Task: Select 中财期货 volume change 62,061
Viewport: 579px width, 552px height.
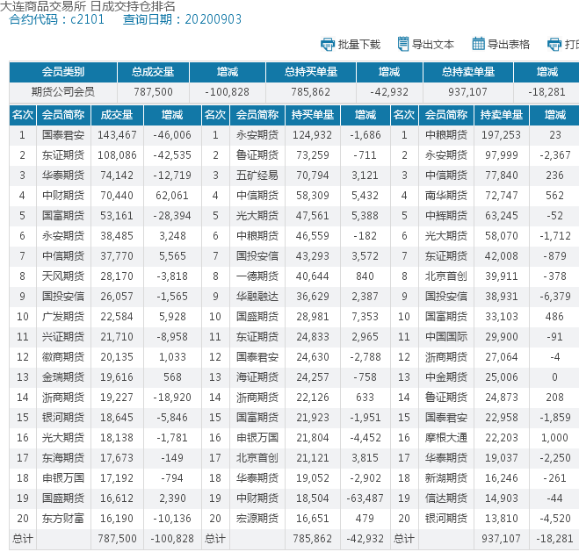Action: tap(172, 196)
